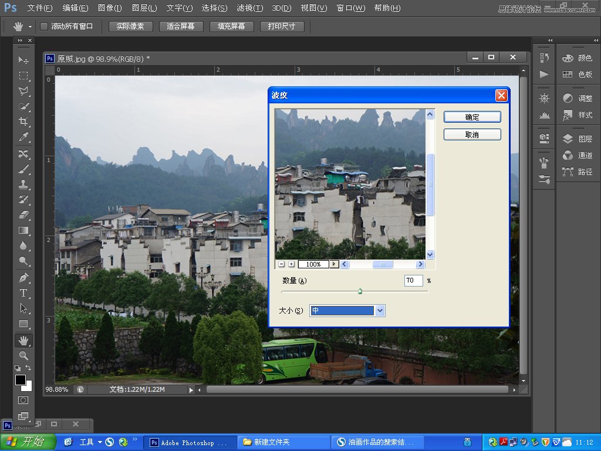Click the 确定 OK button
Viewport: 601px width, 451px height.
click(472, 117)
